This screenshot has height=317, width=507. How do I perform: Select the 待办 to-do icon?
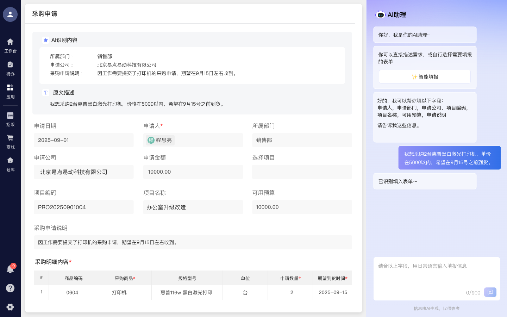[x=10, y=68]
